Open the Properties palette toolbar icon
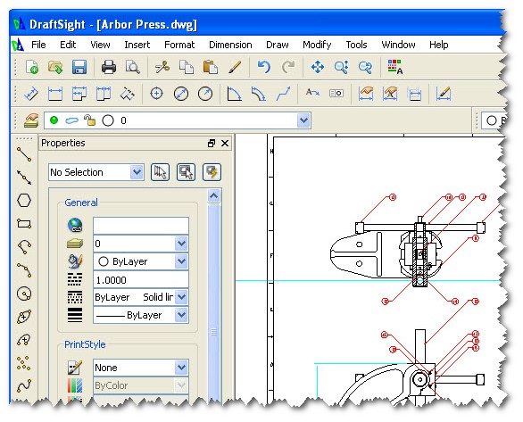 (x=394, y=67)
